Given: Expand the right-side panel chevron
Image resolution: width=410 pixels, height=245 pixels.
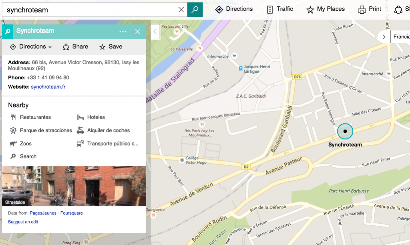Looking at the screenshot, I should coord(384,37).
